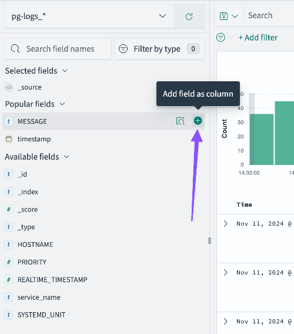Click the REALTIME_TIMESTAMP number type icon

(9, 279)
